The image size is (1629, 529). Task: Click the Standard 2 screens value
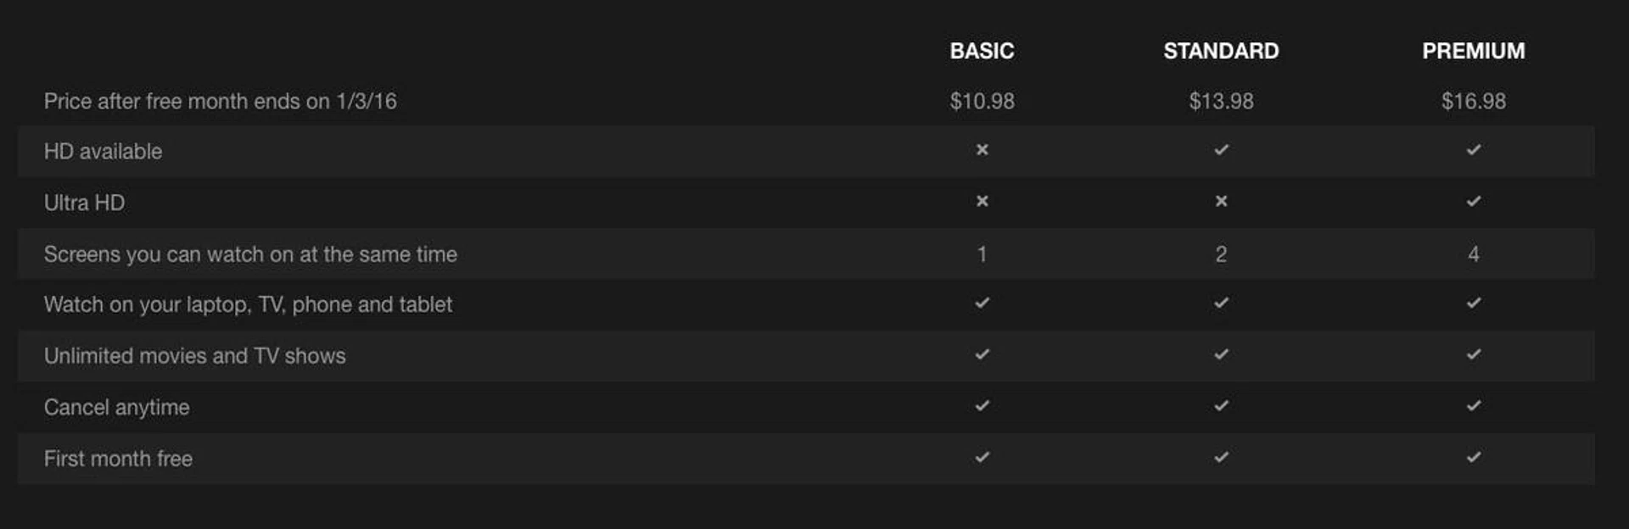pyautogui.click(x=1221, y=254)
